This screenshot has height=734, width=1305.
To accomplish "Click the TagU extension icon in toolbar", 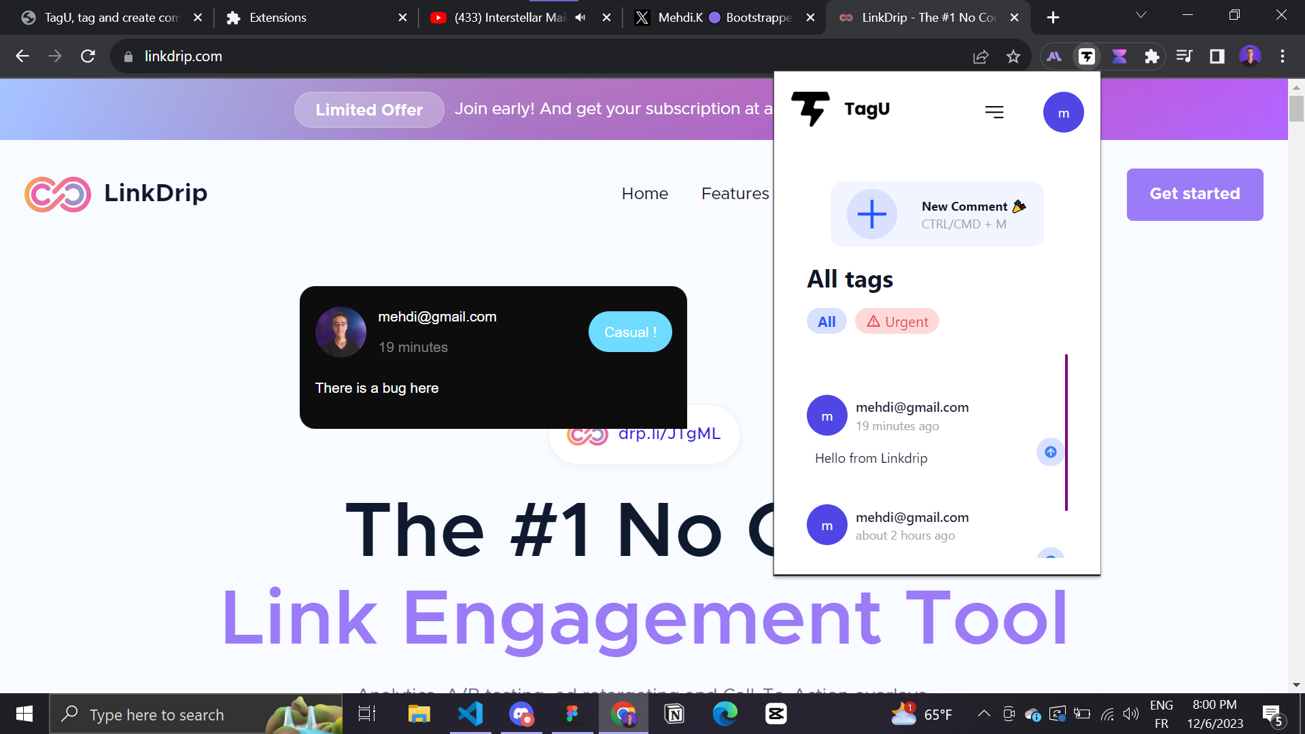I will 1086,56.
